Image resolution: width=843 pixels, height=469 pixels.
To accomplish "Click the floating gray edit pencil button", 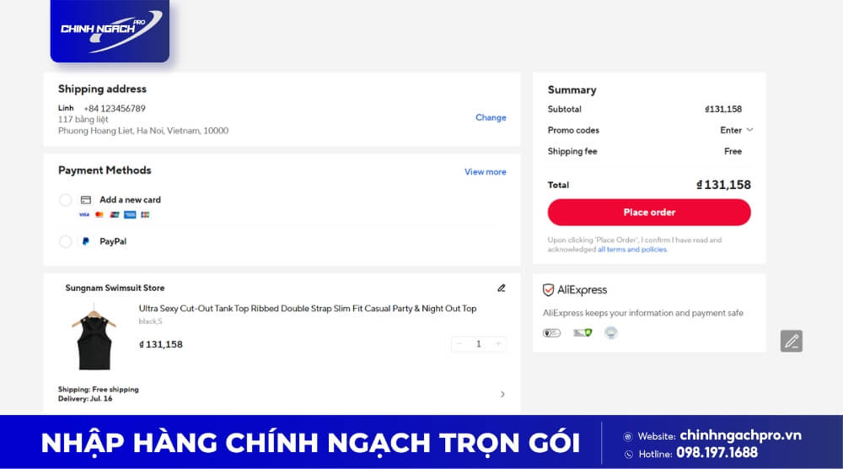I will pos(791,341).
